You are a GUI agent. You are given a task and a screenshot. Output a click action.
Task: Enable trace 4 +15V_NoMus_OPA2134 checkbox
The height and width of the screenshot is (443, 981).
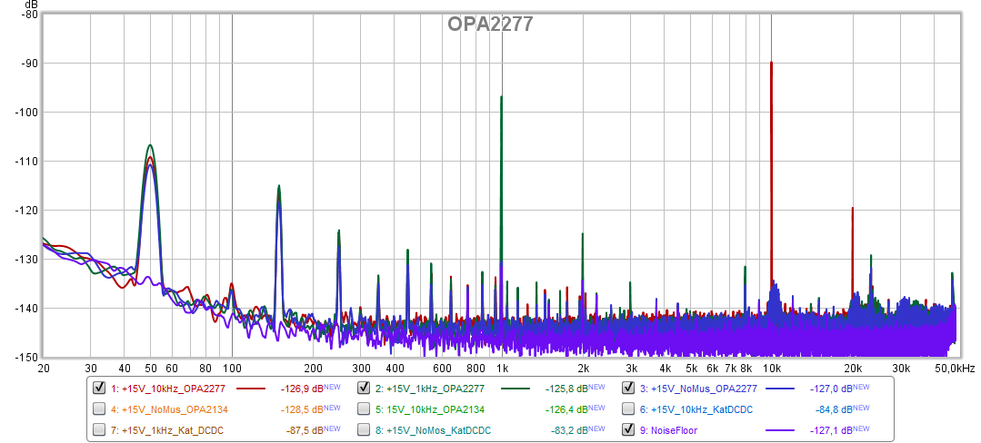(99, 409)
